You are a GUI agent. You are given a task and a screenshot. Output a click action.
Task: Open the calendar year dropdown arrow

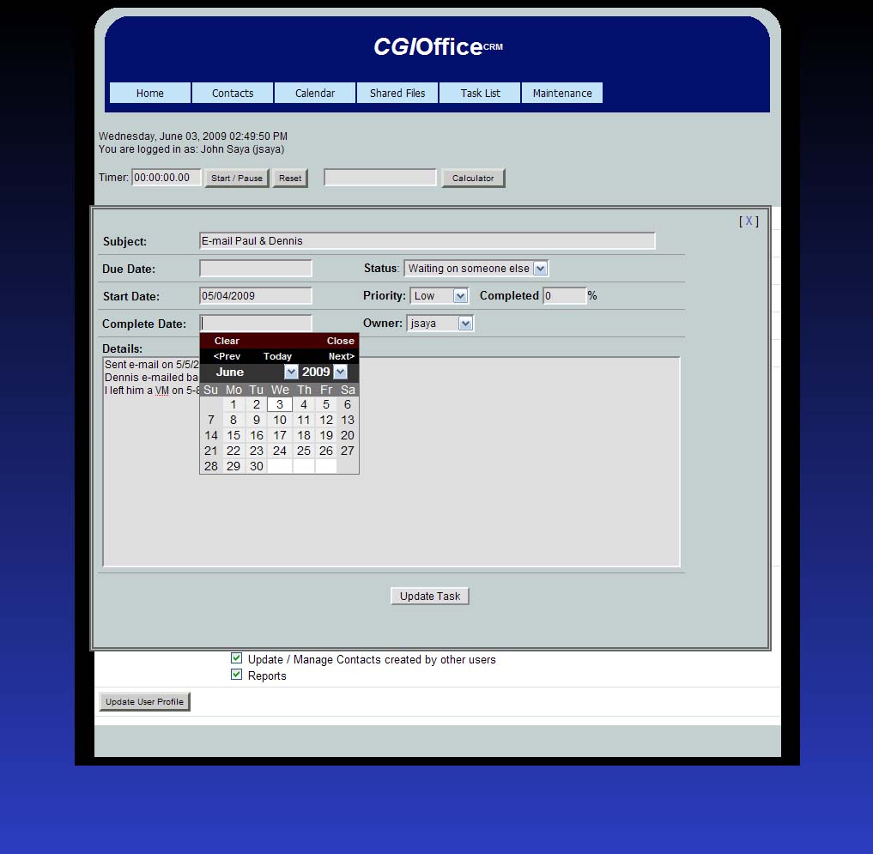[x=340, y=372]
